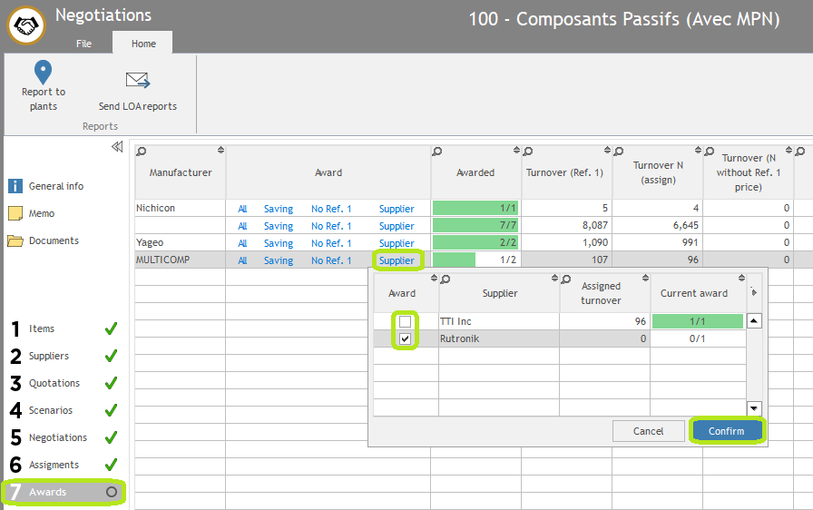Expand popup columns with right arrow
The width and height of the screenshot is (813, 510).
click(754, 292)
